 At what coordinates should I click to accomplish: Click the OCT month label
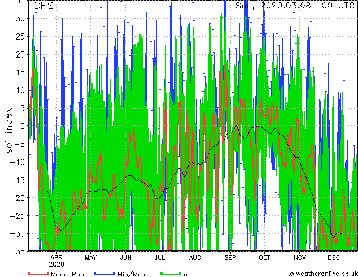point(264,258)
